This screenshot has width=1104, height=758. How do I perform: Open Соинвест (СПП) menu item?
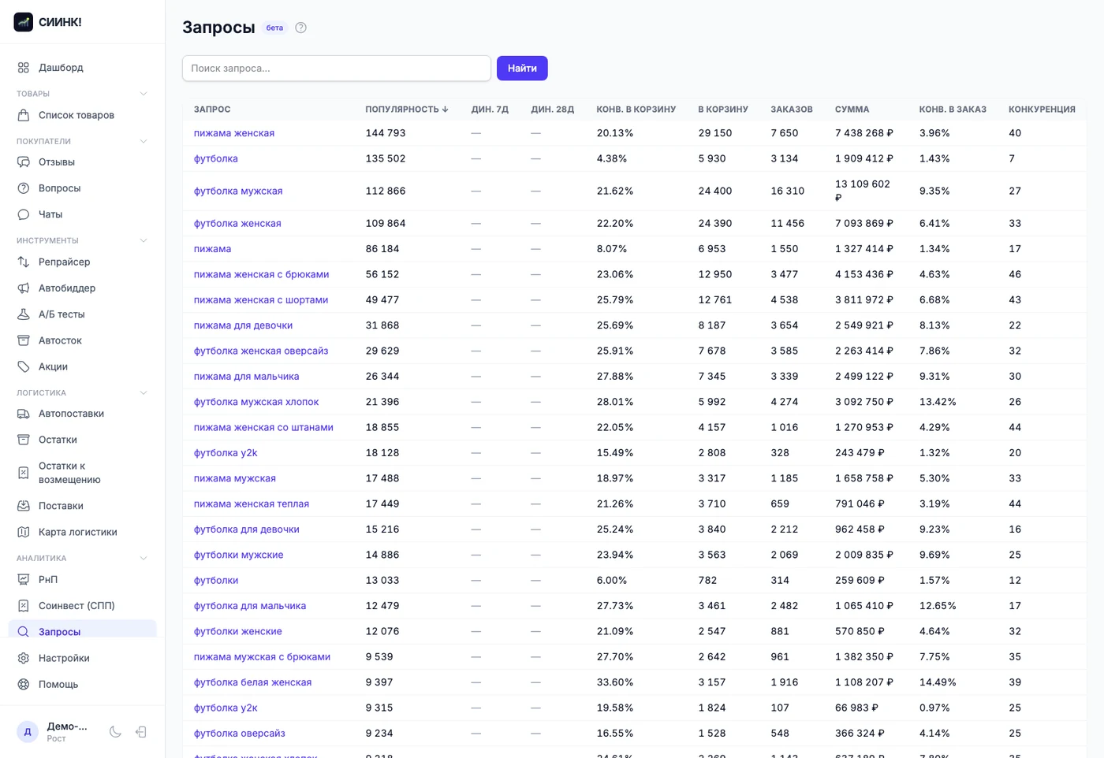[x=82, y=606]
